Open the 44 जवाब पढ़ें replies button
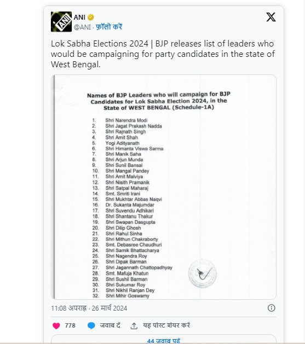The image size is (305, 344). (164, 339)
